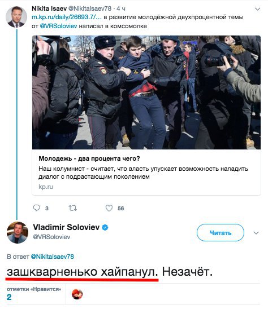
Task: Click the kp.ru domain label
Action: (46, 187)
